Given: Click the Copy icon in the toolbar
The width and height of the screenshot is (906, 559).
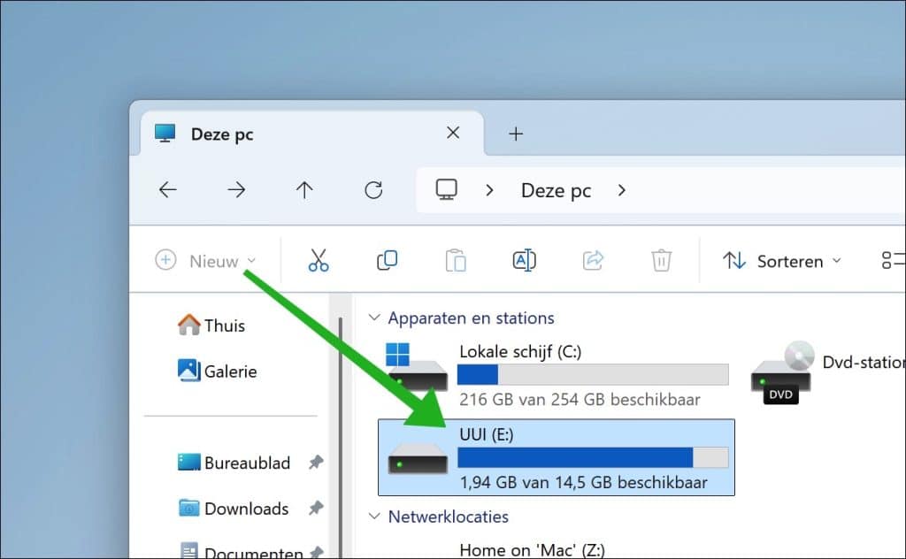Looking at the screenshot, I should click(x=387, y=259).
